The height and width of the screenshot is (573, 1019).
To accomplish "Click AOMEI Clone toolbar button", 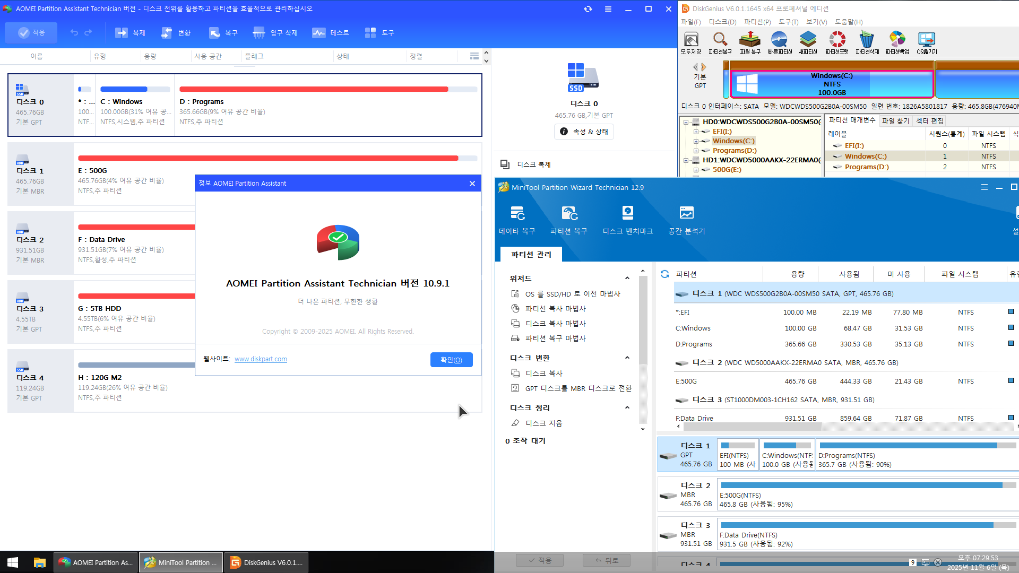I will click(x=131, y=33).
